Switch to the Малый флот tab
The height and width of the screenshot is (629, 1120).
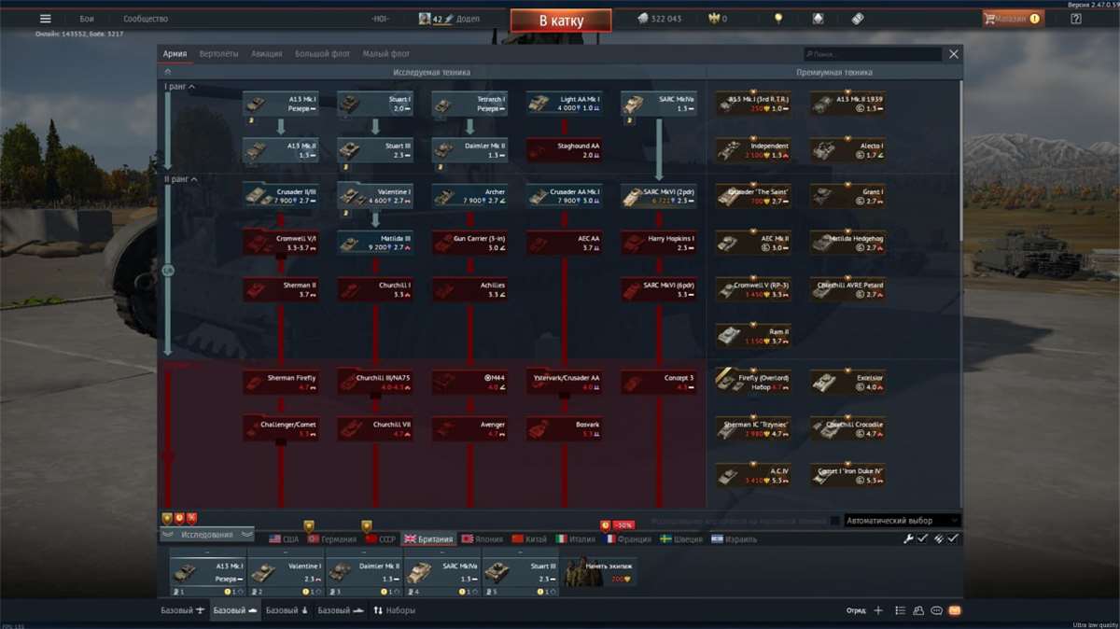tap(386, 54)
